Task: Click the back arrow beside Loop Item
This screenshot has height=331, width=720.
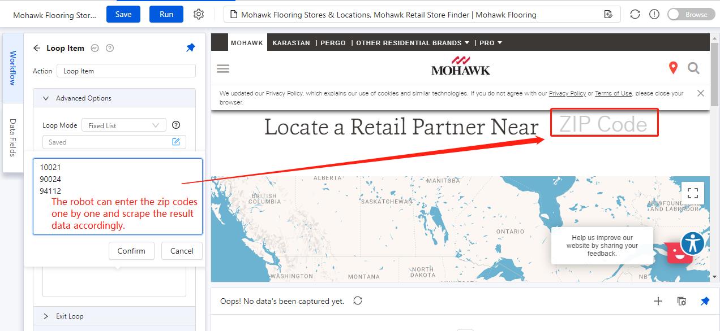Action: [37, 48]
